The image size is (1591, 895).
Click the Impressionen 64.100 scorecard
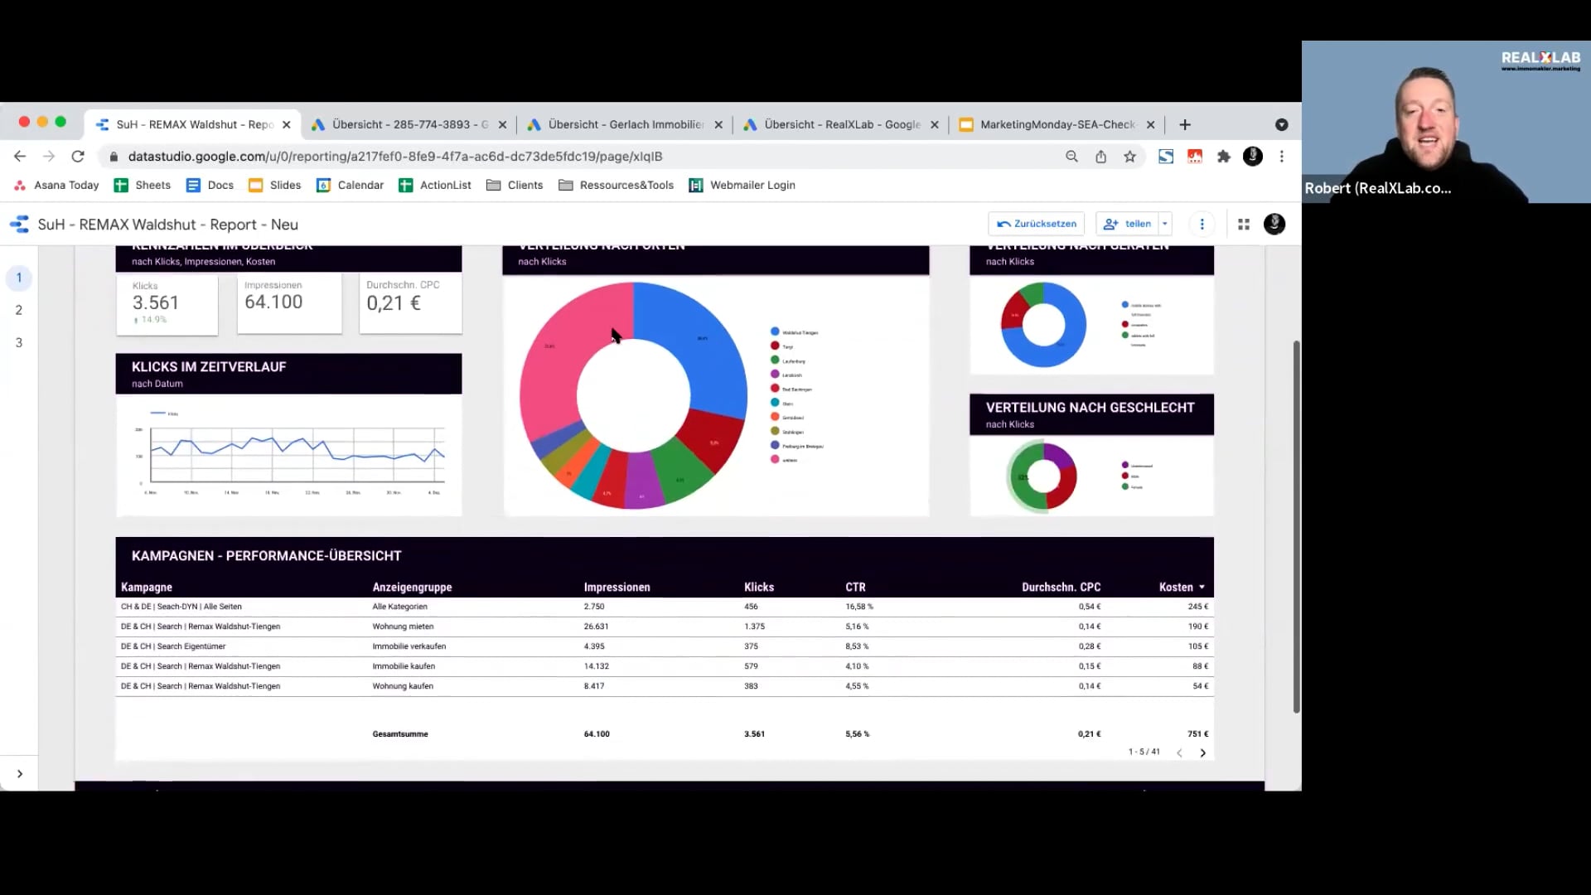[289, 304]
